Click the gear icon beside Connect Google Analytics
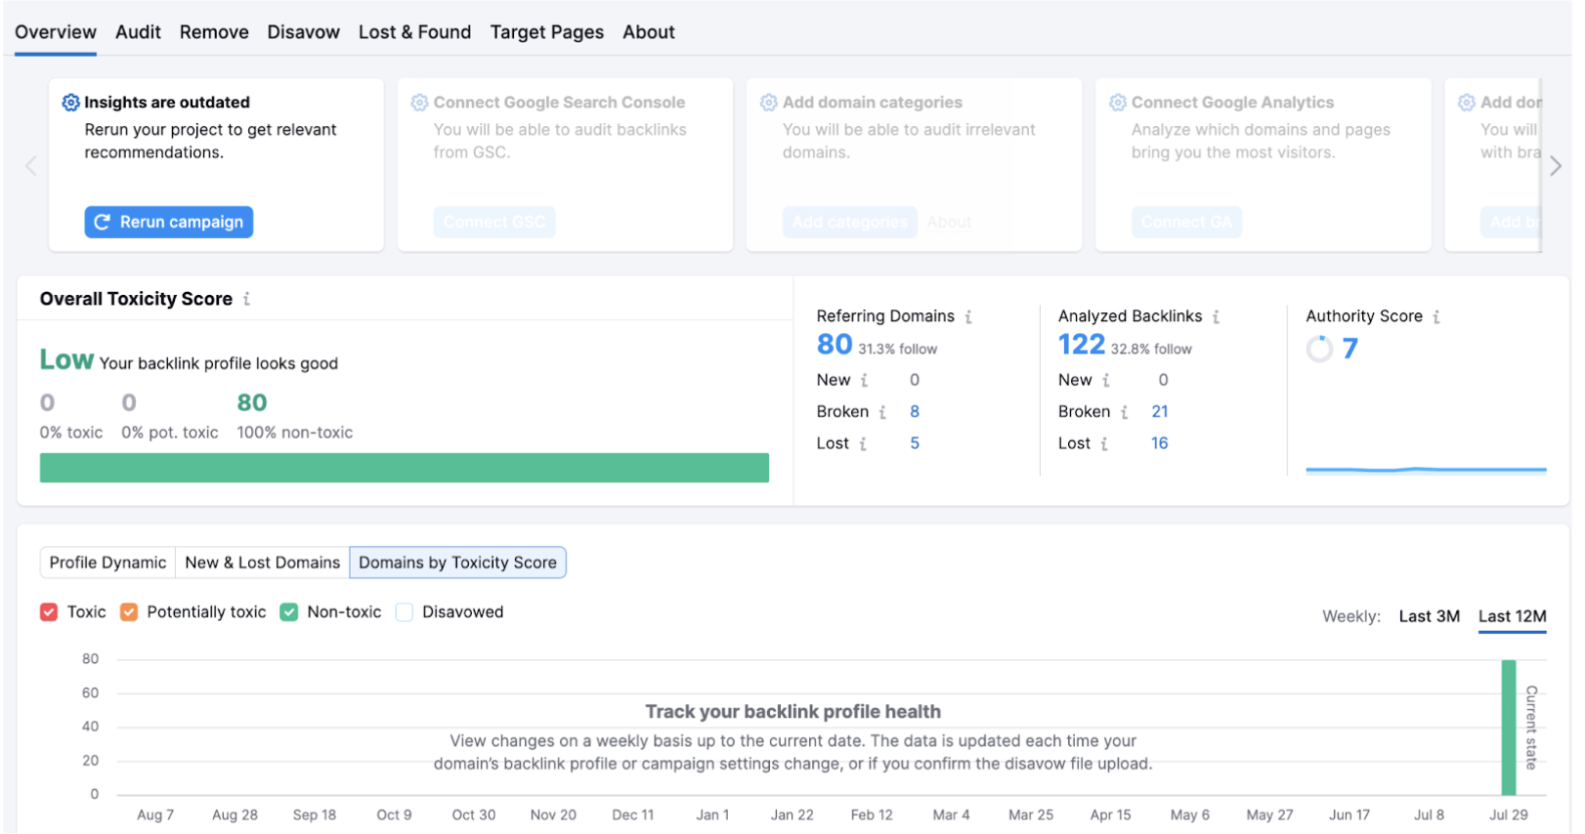Viewport: 1585px width, 834px height. click(1118, 103)
